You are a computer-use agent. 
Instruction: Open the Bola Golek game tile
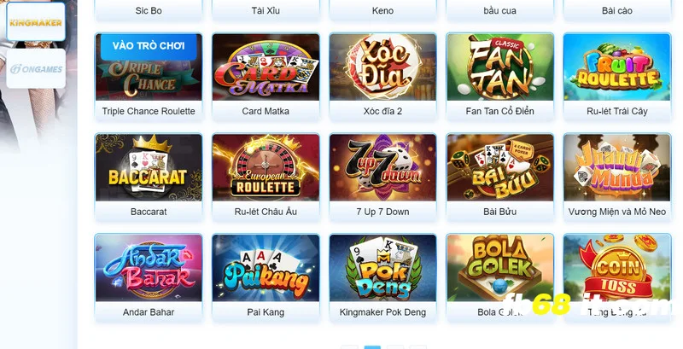500,268
